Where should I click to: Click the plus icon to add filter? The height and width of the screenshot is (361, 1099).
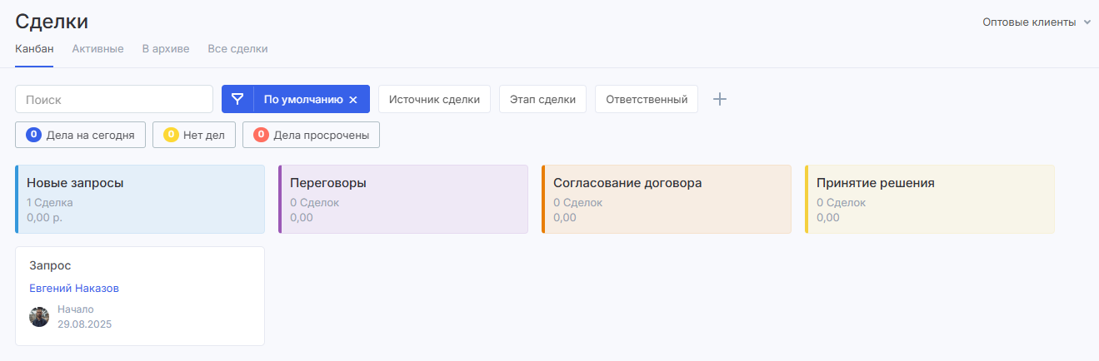(x=720, y=99)
